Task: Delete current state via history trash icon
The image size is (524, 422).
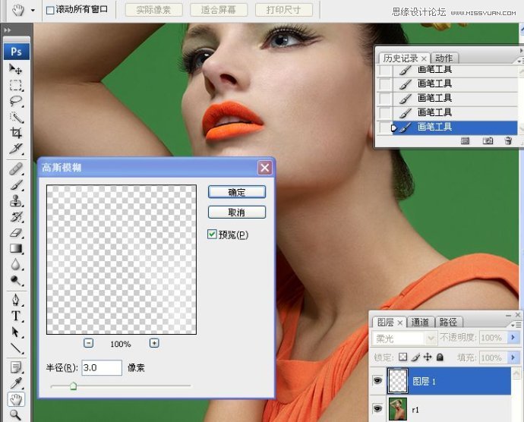Action: (x=508, y=140)
